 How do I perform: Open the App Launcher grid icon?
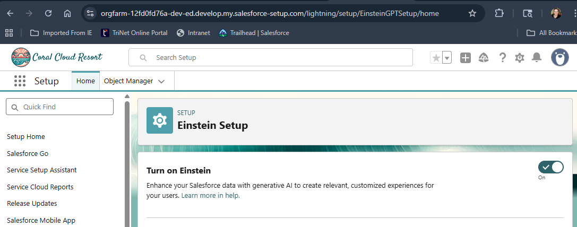point(20,81)
